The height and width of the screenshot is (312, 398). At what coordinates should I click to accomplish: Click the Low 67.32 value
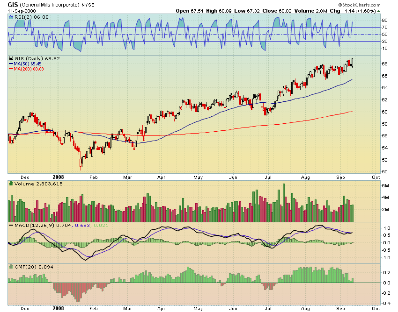(x=247, y=11)
